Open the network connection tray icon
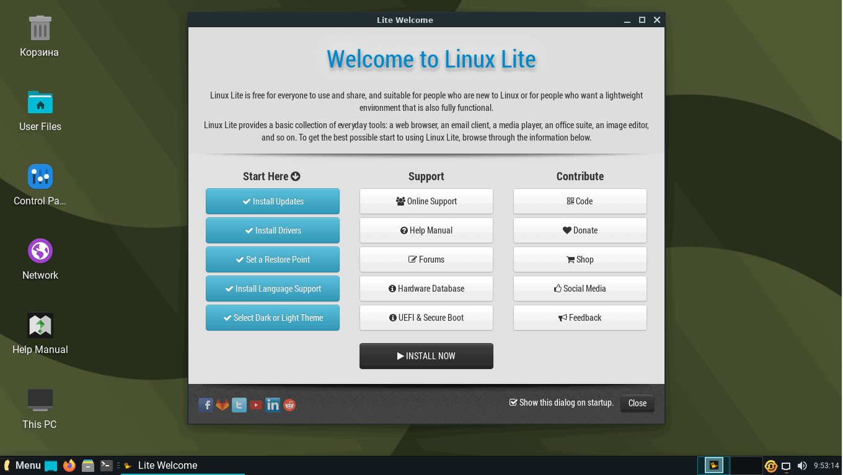This screenshot has height=475, width=843. pos(786,466)
